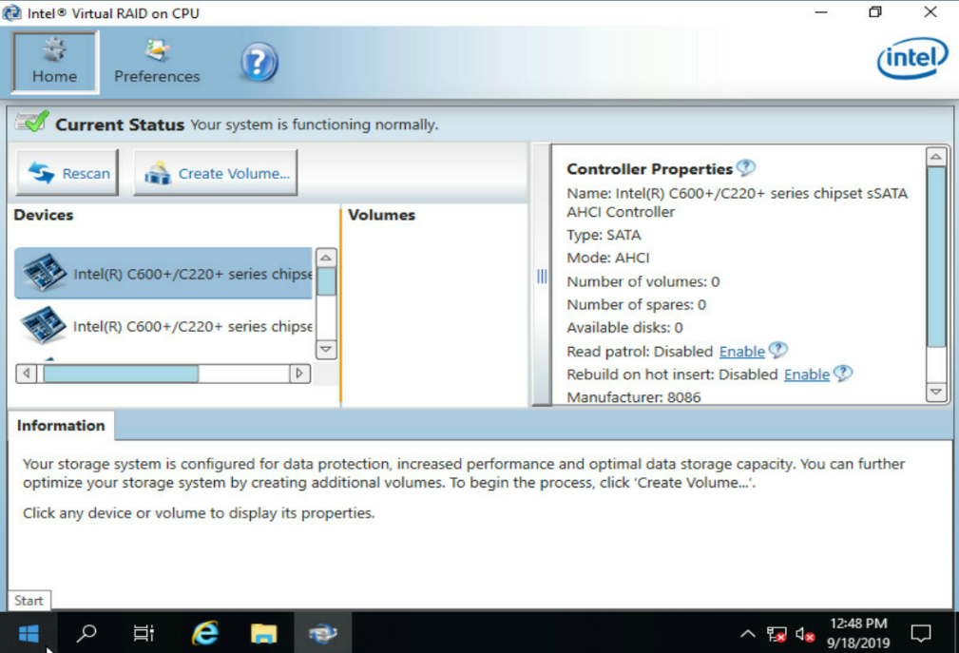Open the Windows Start menu
The image size is (959, 653).
pos(28,632)
